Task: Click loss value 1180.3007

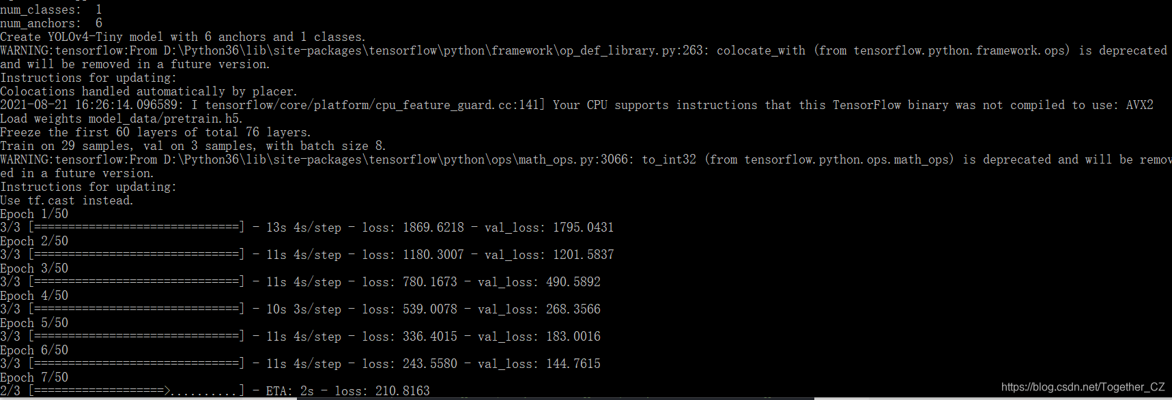Action: 433,255
